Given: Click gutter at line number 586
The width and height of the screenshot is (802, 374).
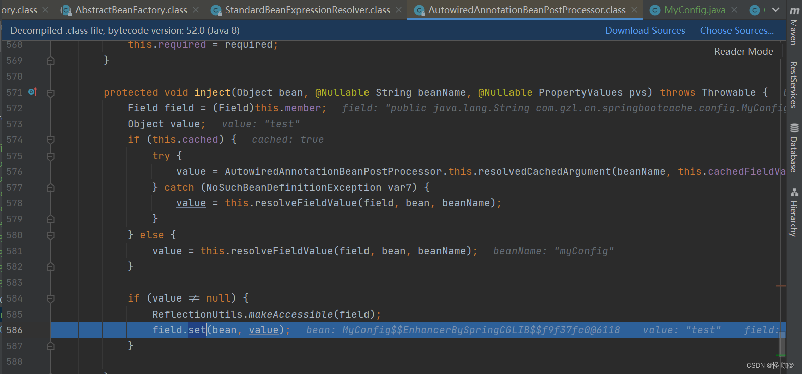Looking at the screenshot, I should [14, 330].
